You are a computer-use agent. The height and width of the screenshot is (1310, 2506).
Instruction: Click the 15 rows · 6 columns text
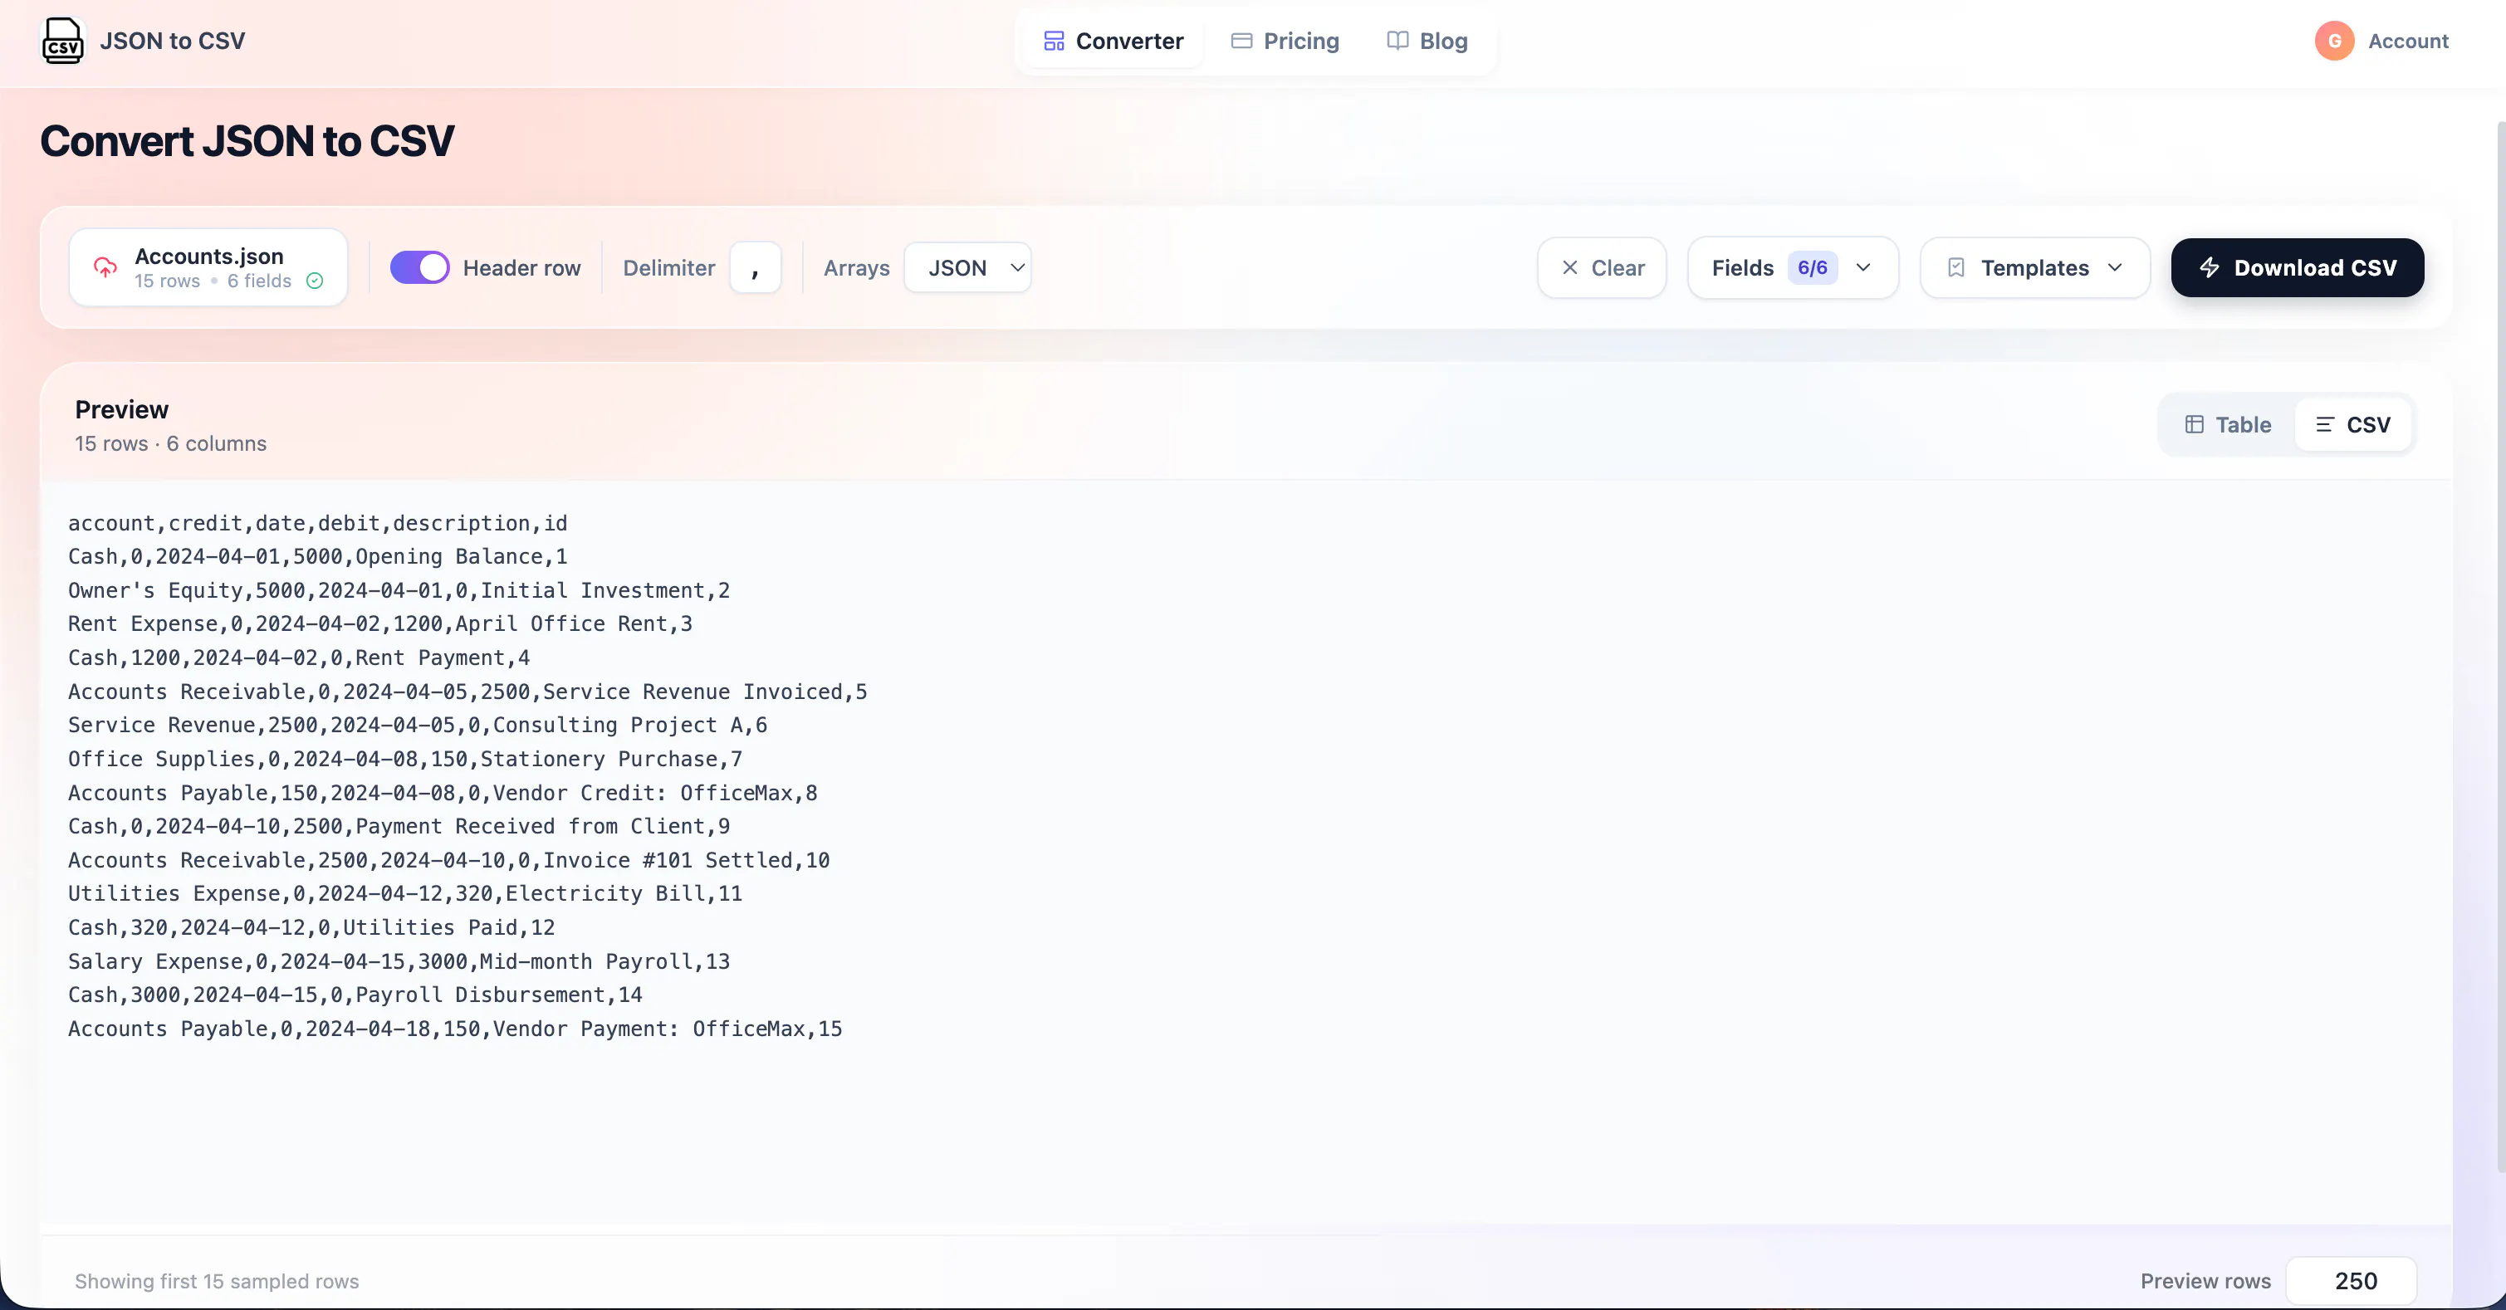(x=170, y=443)
